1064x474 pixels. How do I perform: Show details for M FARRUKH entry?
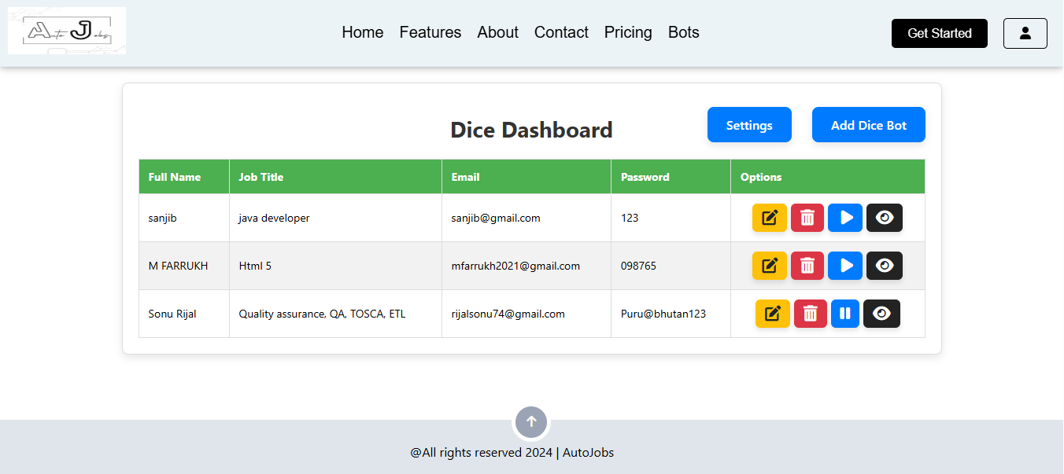(x=884, y=266)
